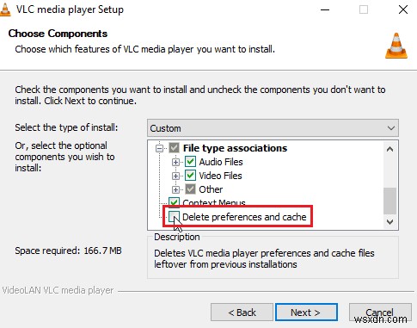Select the Video Files tree item label
This screenshot has width=417, height=328.
(220, 176)
